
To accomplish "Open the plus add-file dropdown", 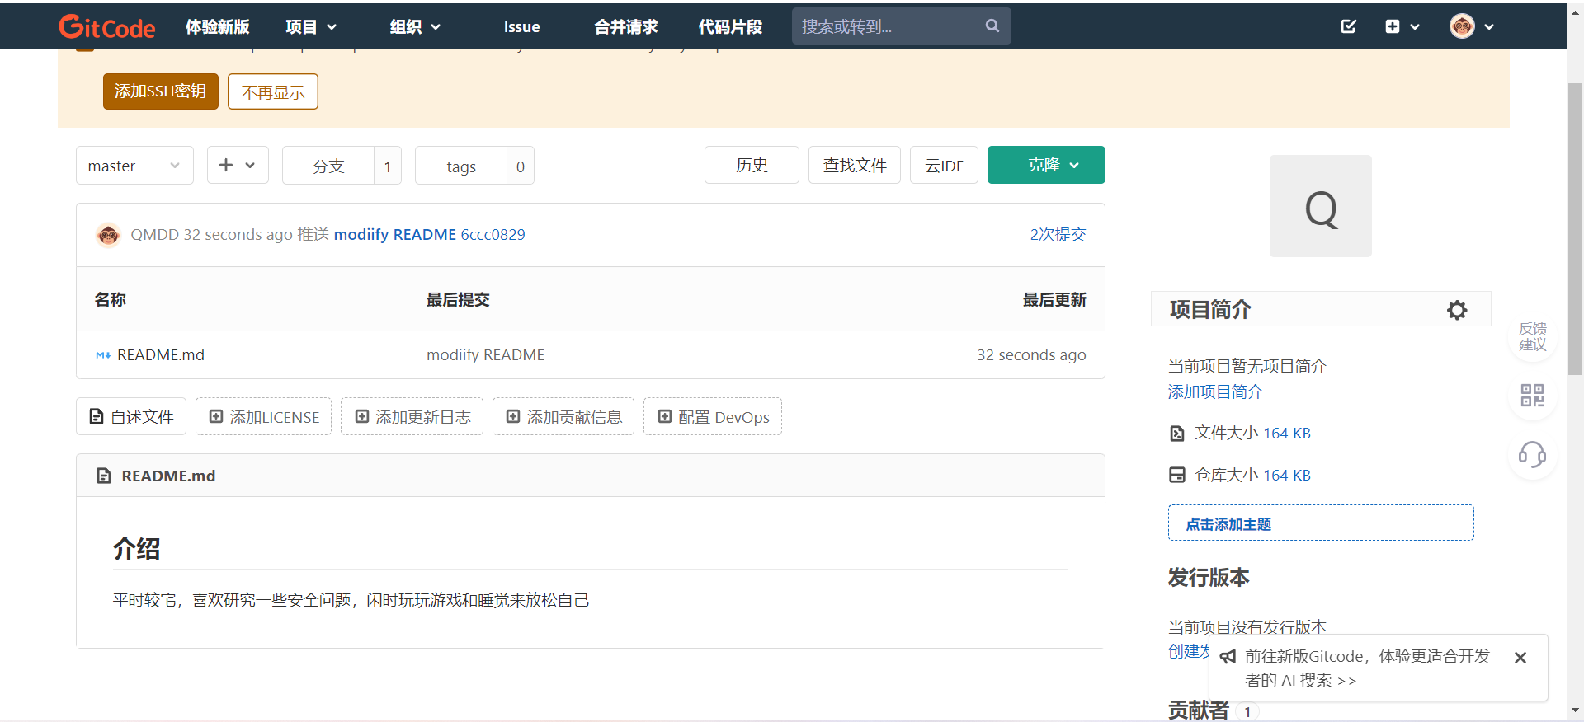I will pyautogui.click(x=238, y=165).
